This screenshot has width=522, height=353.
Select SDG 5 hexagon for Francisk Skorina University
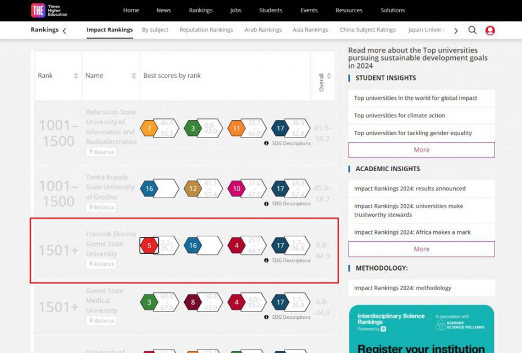149,246
